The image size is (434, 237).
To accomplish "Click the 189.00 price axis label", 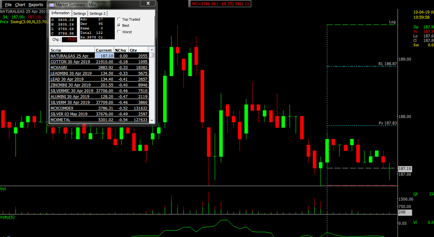I will (x=405, y=59).
